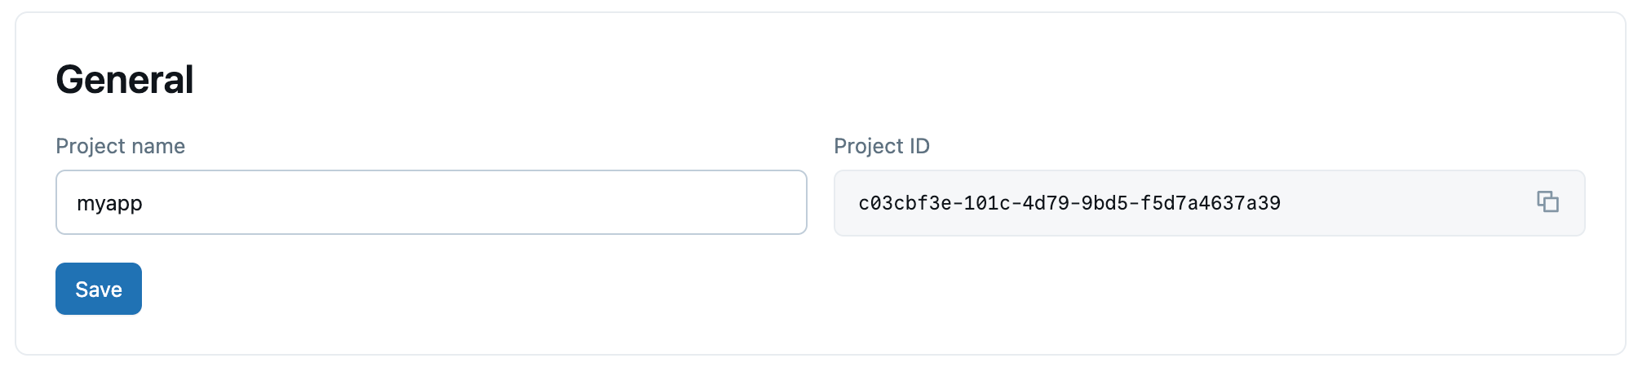This screenshot has width=1638, height=367.
Task: Select the c03cbf3e-101c project ID text
Action: tap(1069, 203)
